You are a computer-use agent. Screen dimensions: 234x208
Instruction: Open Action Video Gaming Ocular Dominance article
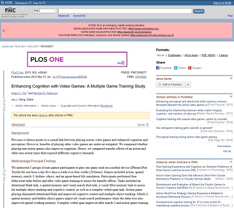tap(191, 177)
